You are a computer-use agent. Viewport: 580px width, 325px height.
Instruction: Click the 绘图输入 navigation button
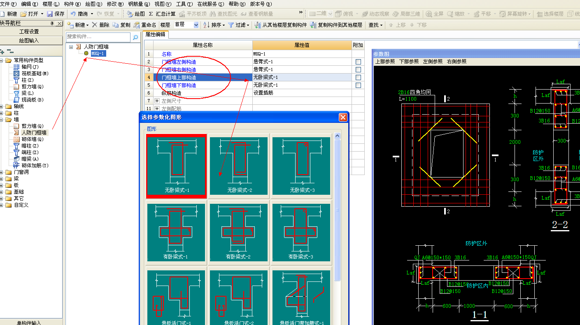coord(29,40)
